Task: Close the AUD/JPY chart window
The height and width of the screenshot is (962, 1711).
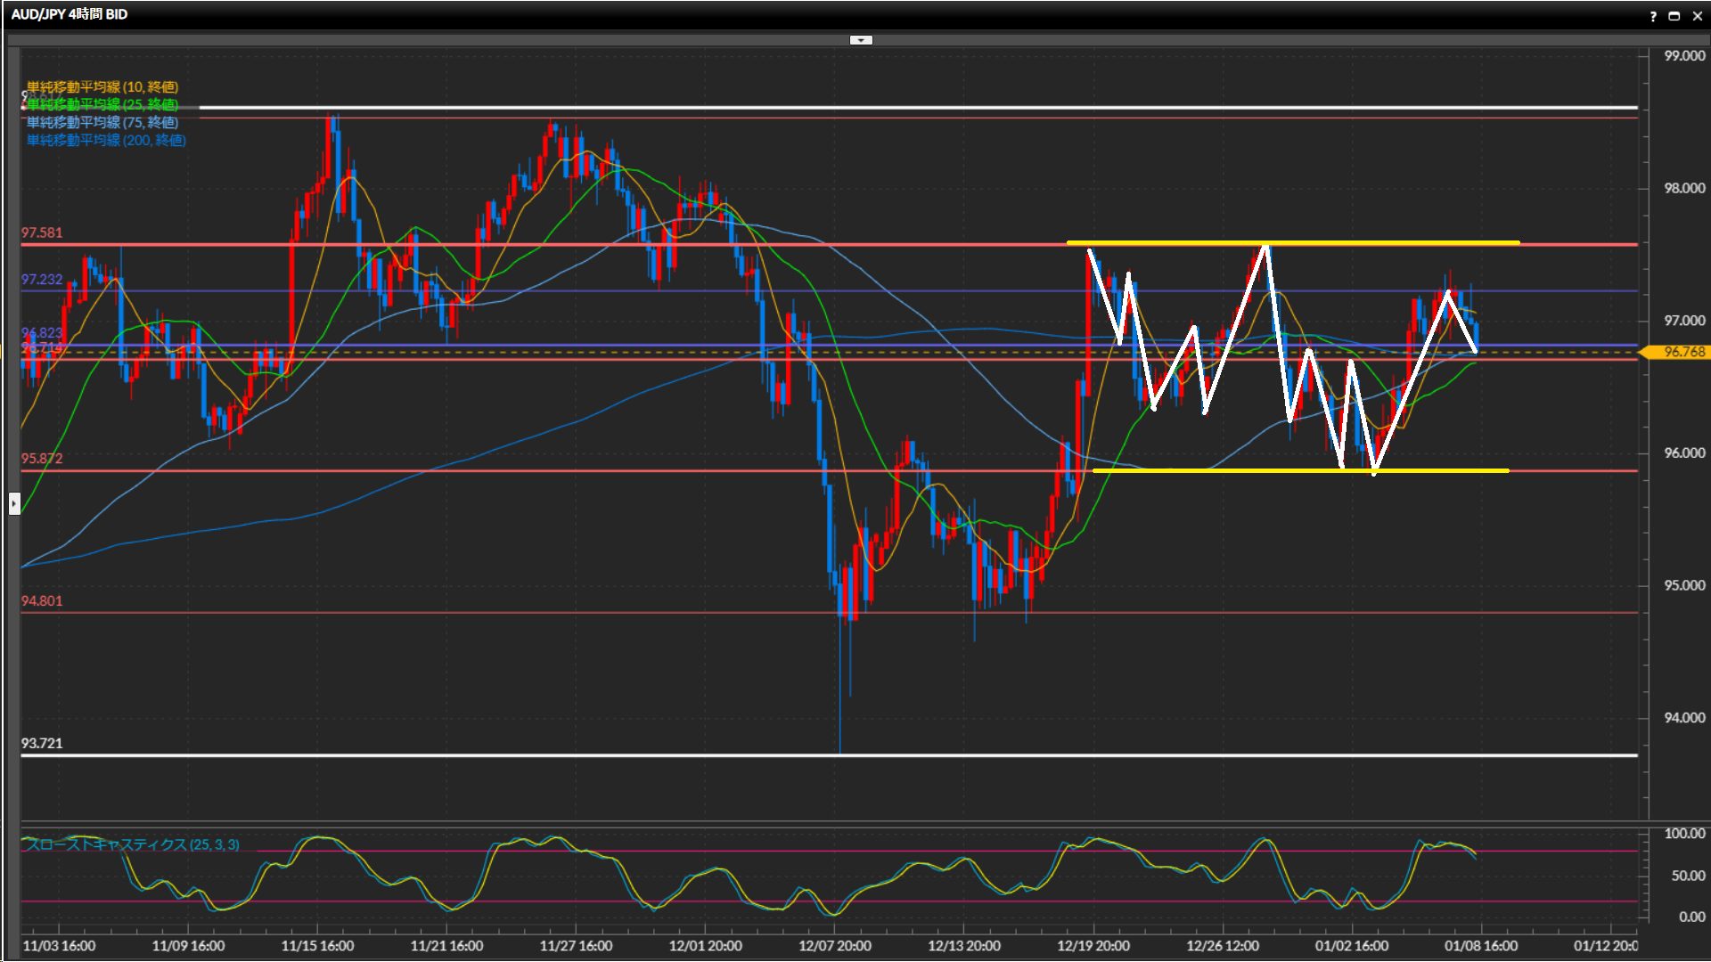Action: (1697, 16)
